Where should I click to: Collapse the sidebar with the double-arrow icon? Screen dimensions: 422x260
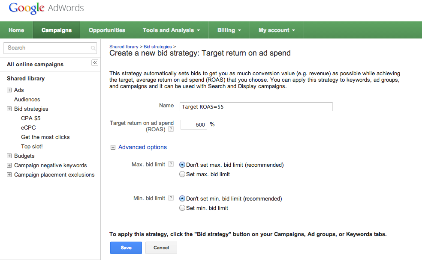coord(94,62)
